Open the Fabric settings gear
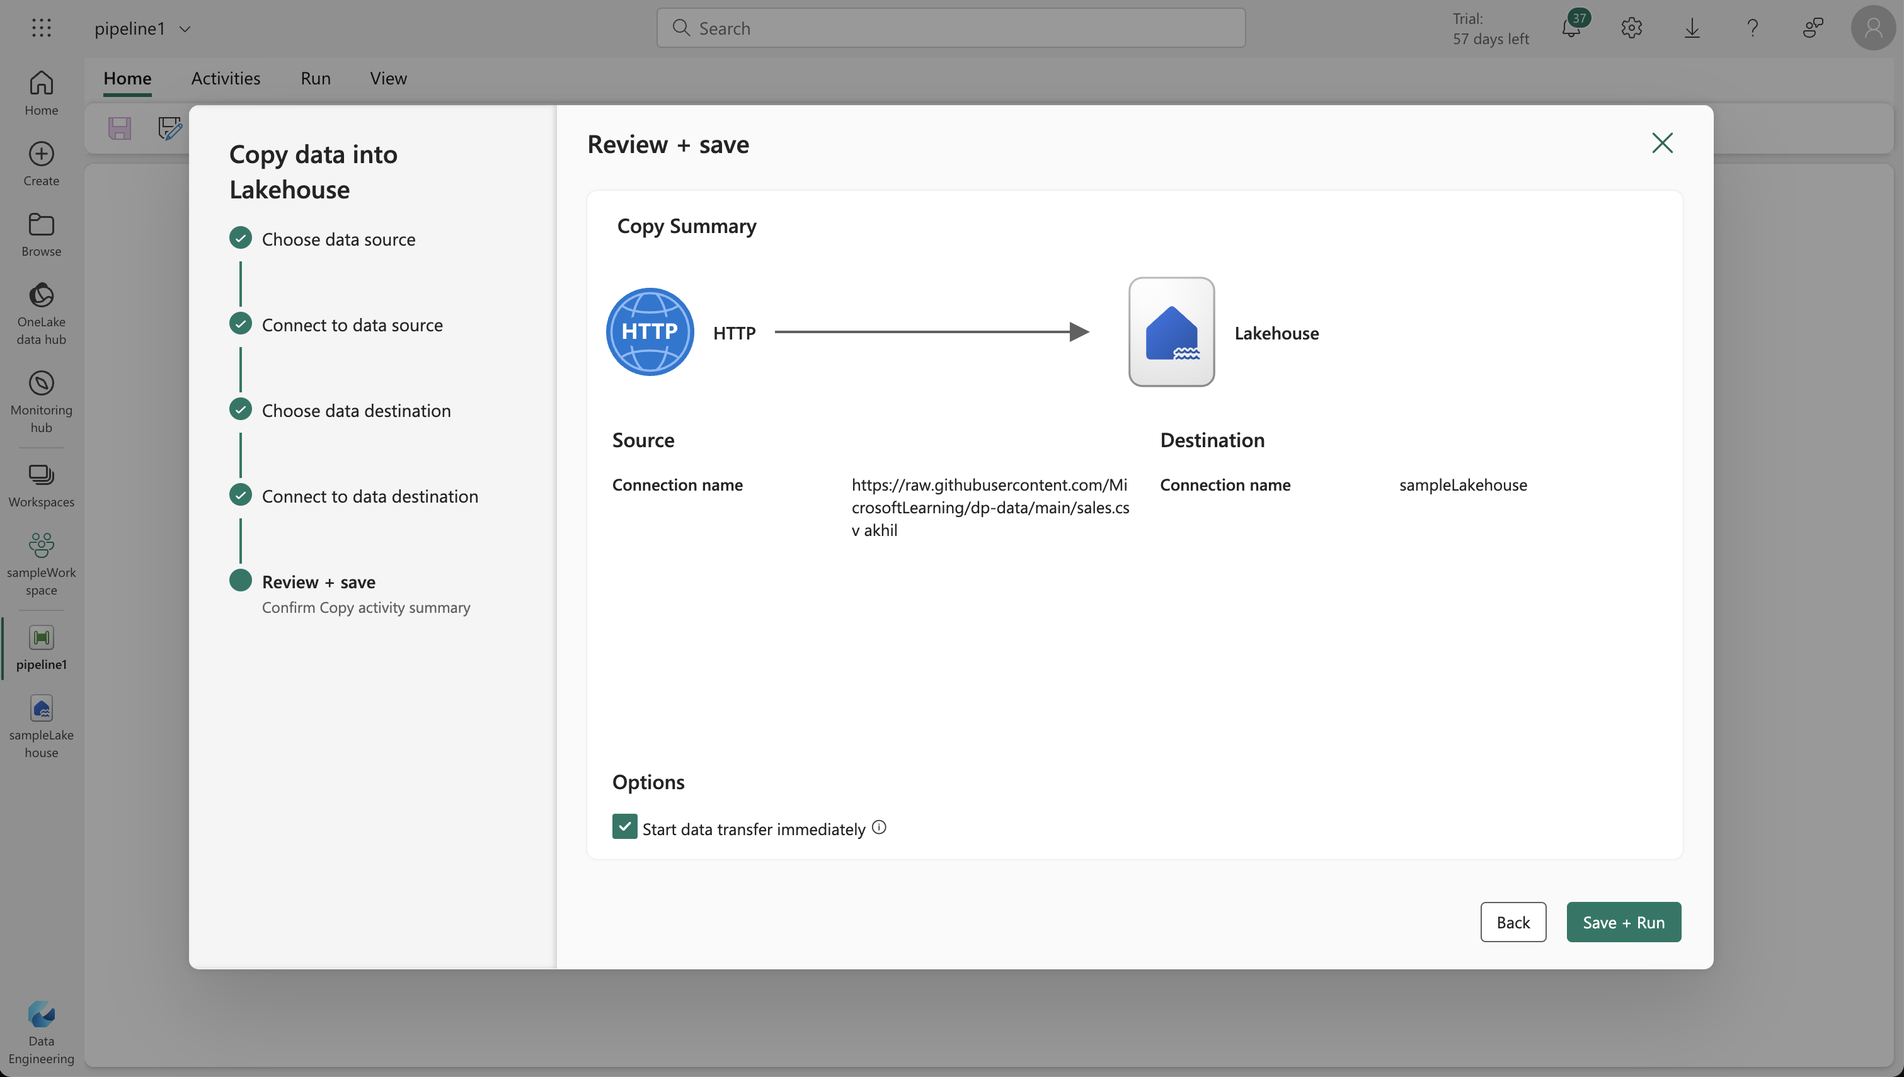Image resolution: width=1904 pixels, height=1077 pixels. 1632,27
